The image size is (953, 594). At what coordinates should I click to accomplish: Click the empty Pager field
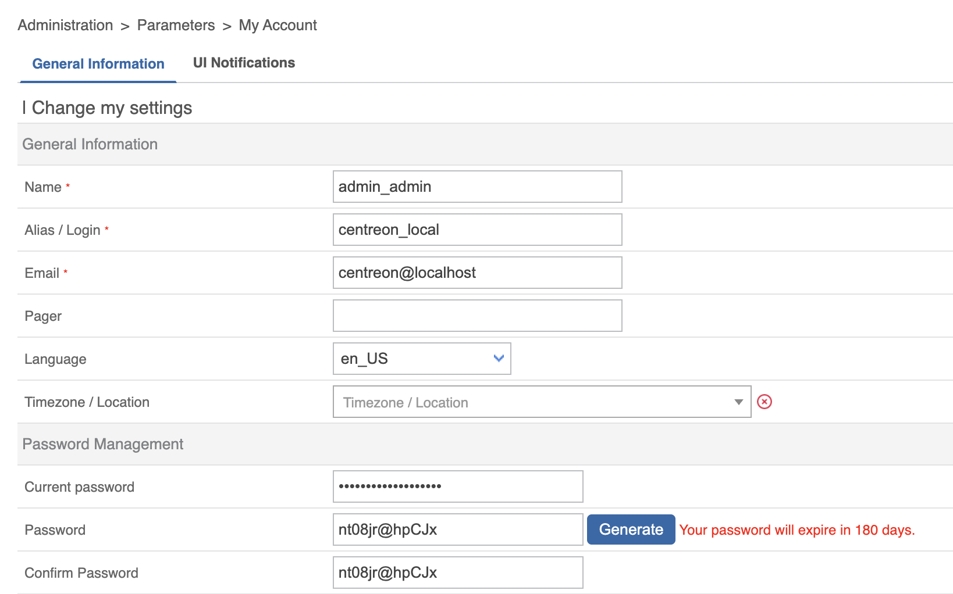pos(477,316)
